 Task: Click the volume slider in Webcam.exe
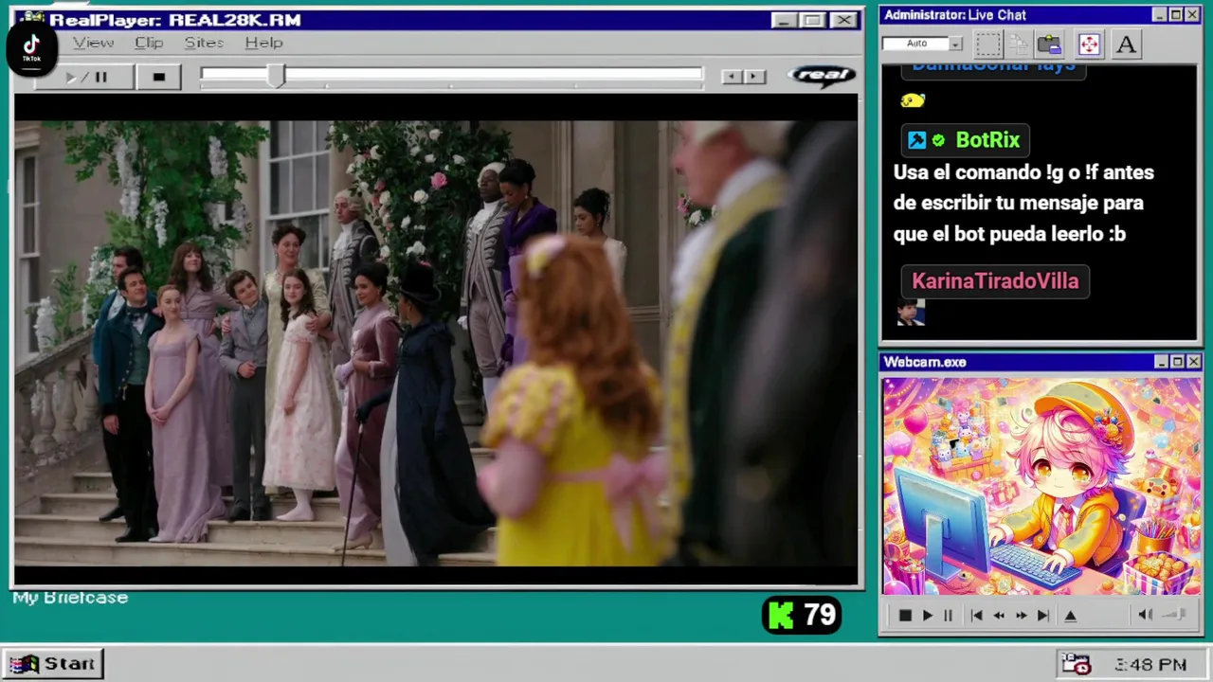(1174, 615)
